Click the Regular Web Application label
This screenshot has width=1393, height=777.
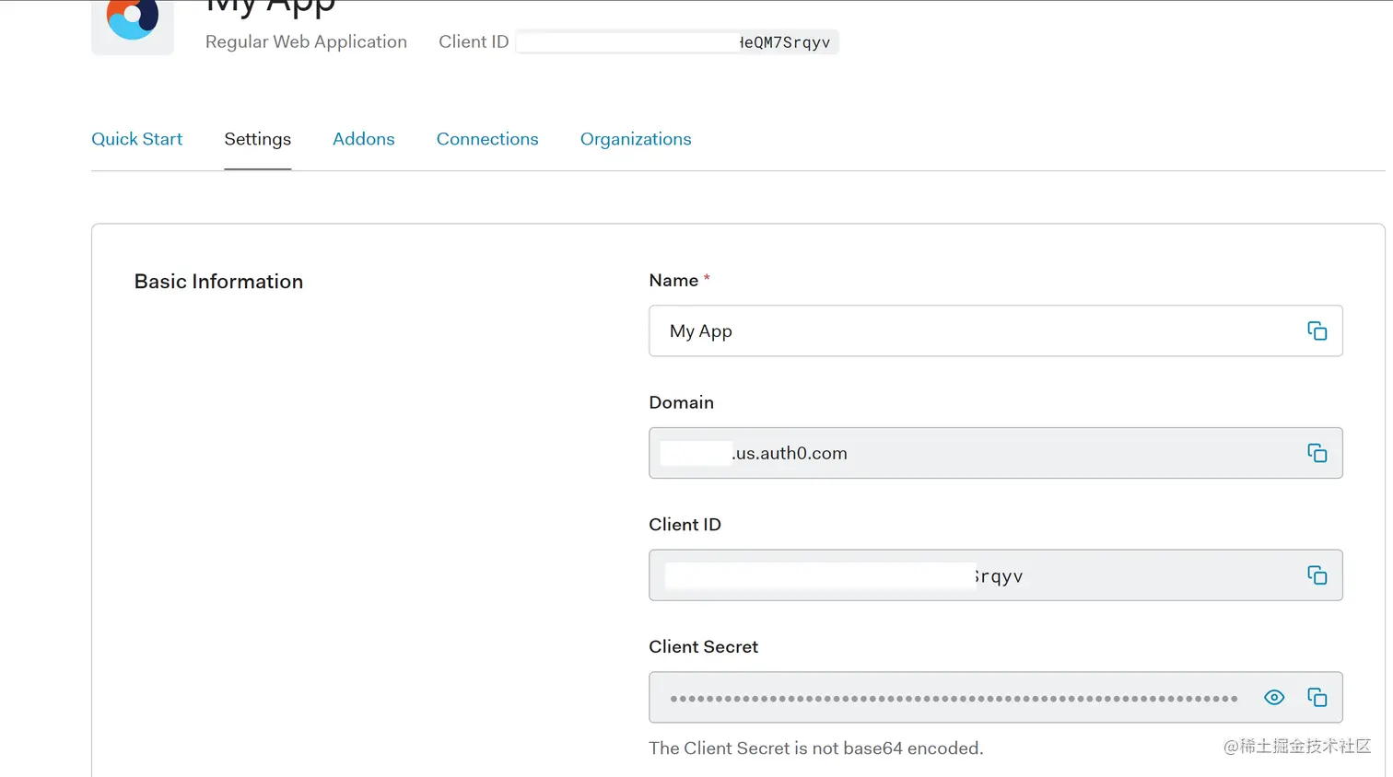click(306, 41)
